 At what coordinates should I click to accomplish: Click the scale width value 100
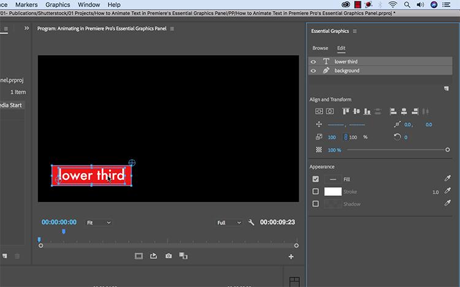tap(332, 137)
